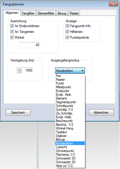The image size is (120, 169).
Task: Choose the Endp. Abst. list entry
Action: (70, 95)
